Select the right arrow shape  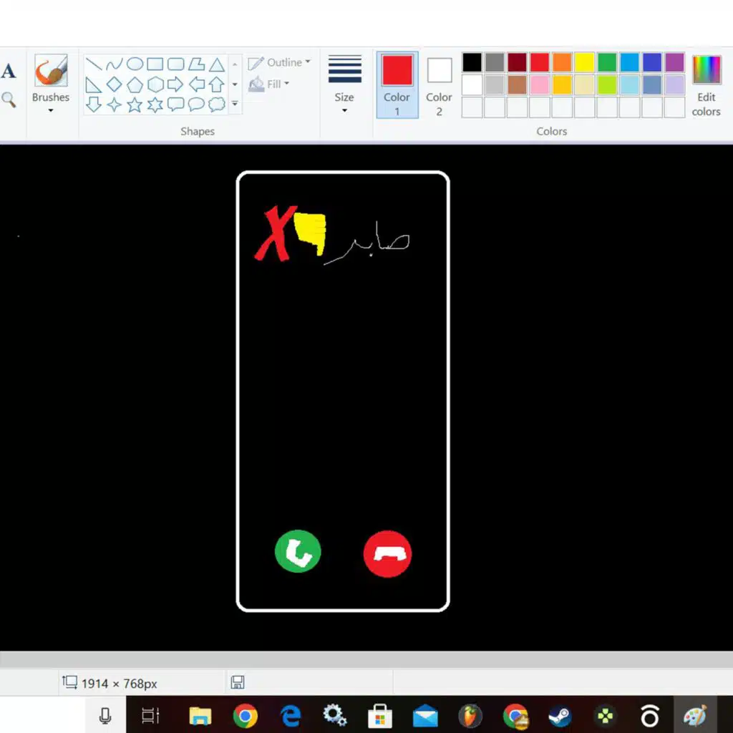click(x=175, y=84)
